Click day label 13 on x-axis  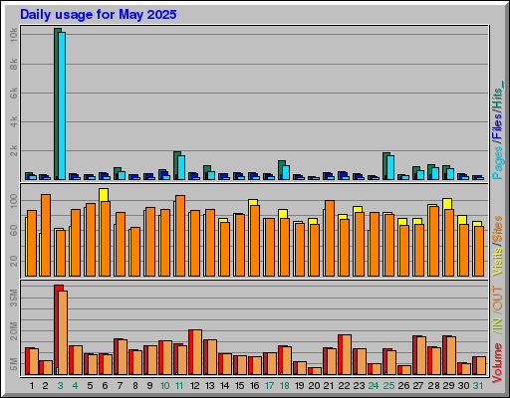[209, 386]
